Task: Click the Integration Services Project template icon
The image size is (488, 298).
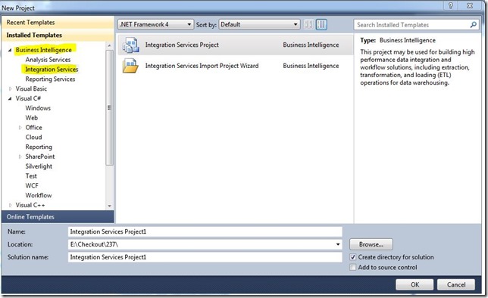Action: [x=130, y=45]
